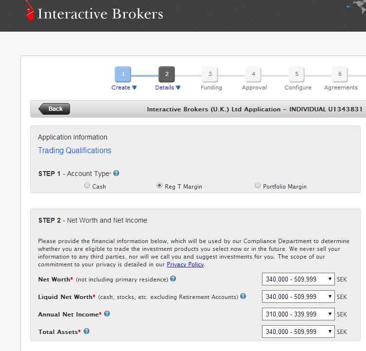Click the Interactive Brokers logo
Screen dimensions: 366x351
pos(94,12)
